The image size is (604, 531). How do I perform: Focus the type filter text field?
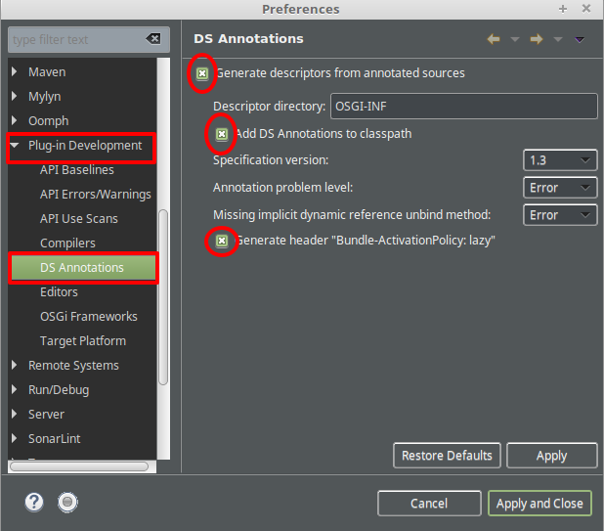click(77, 39)
